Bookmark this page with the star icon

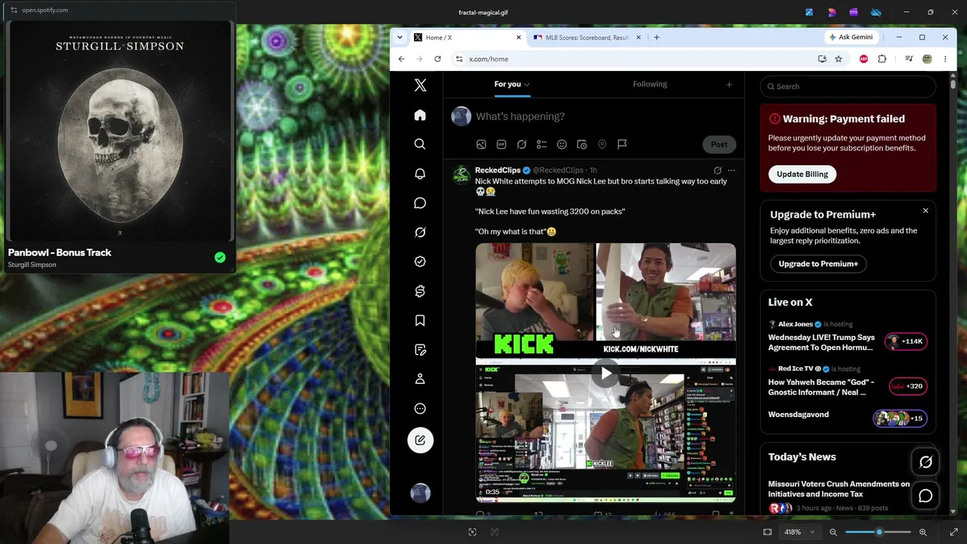(838, 59)
